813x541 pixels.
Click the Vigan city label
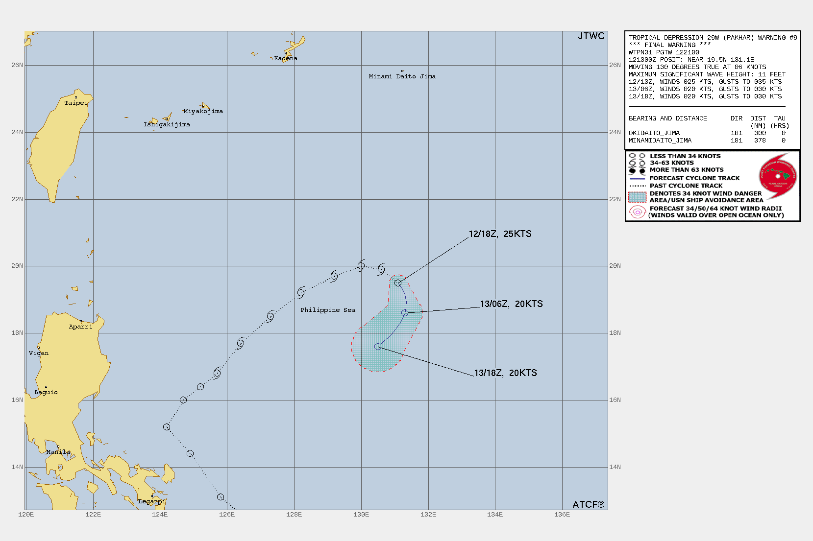[x=39, y=353]
